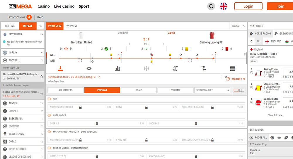This screenshot has width=293, height=159.
Task: Select the Event View tab
Action: (x=54, y=26)
